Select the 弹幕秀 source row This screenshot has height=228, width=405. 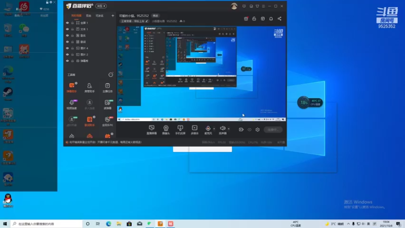pos(90,61)
